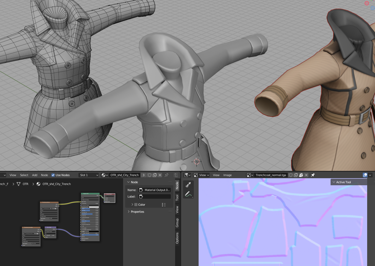
Task: Toggle image editor overlays button
Action: click(365, 175)
